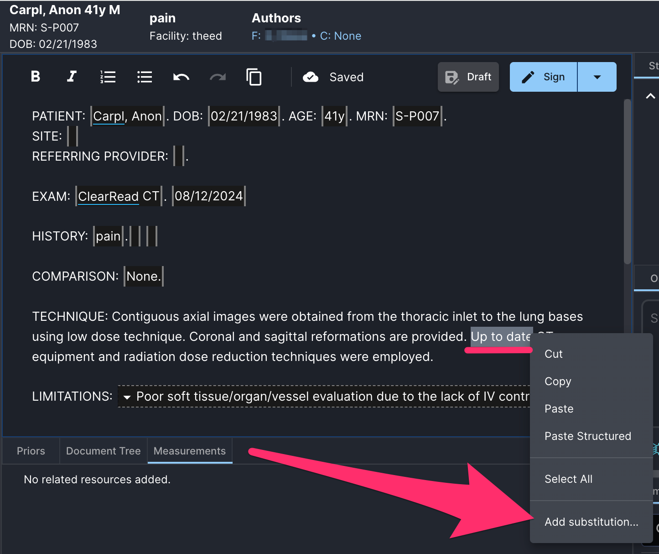Sign the report with Sign button
Viewport: 659px width, 554px height.
[x=544, y=77]
